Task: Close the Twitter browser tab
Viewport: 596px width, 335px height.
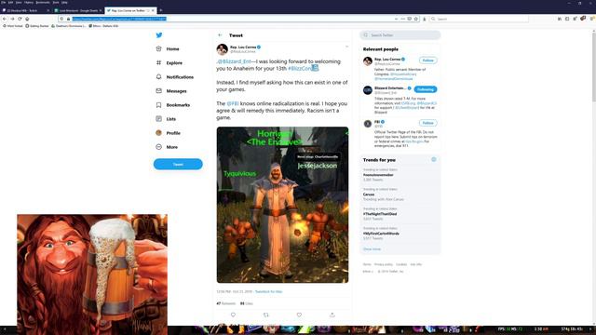Action: 153,10
